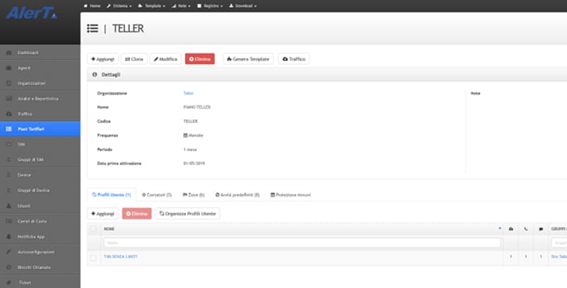
Task: Open the Rete dropdown menu
Action: coord(181,6)
